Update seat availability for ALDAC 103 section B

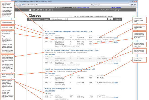pyautogui.click(x=116, y=83)
